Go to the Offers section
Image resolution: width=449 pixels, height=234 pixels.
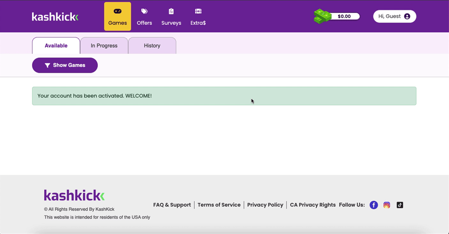pyautogui.click(x=144, y=17)
